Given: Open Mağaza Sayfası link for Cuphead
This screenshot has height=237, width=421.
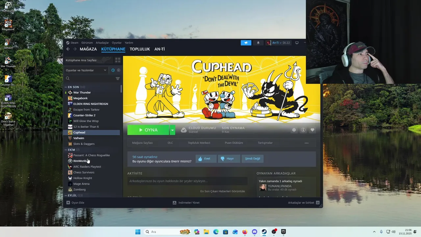Looking at the screenshot, I should pyautogui.click(x=142, y=143).
